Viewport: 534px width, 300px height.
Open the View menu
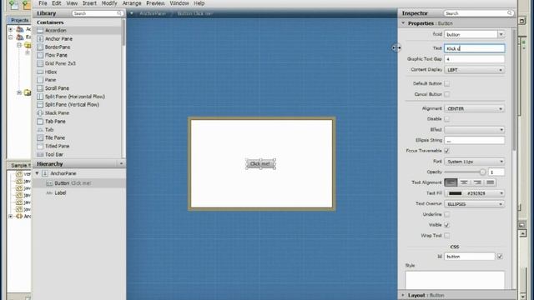coord(72,3)
